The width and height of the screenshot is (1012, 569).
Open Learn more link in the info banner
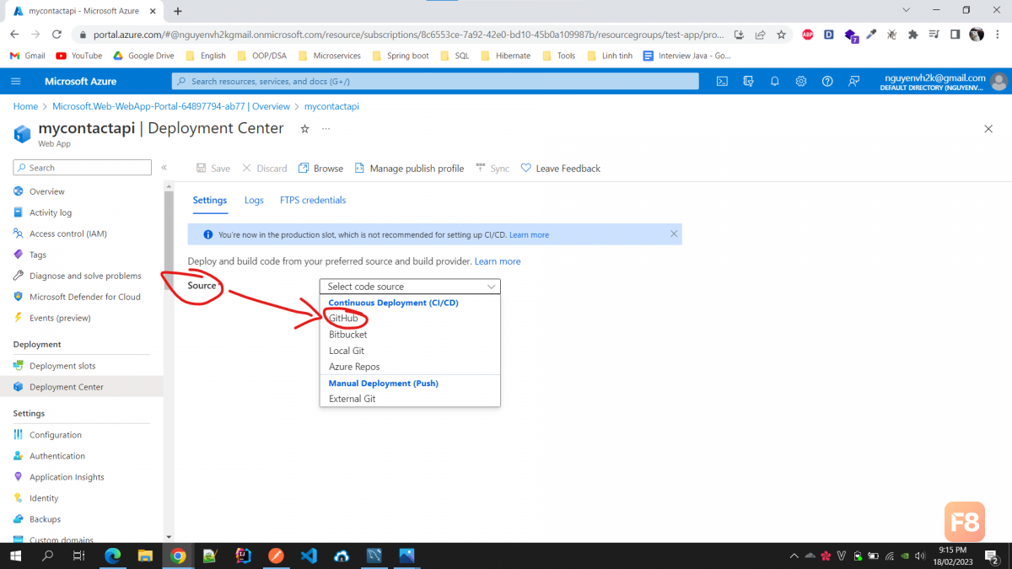pyautogui.click(x=529, y=235)
